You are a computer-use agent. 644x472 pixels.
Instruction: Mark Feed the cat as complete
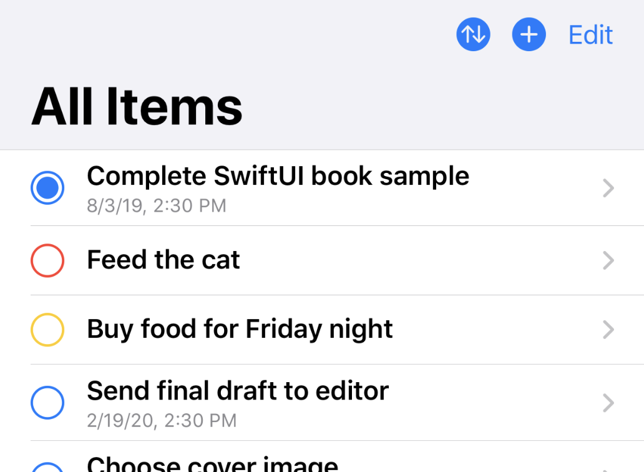(x=47, y=260)
